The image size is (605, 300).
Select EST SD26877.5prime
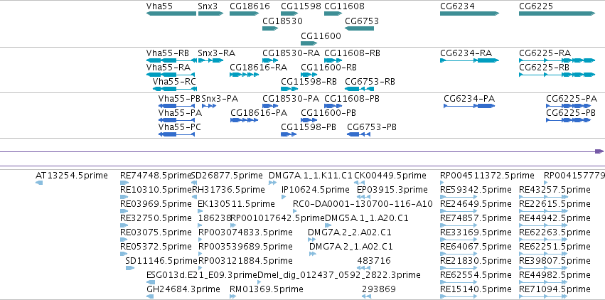coord(194,183)
